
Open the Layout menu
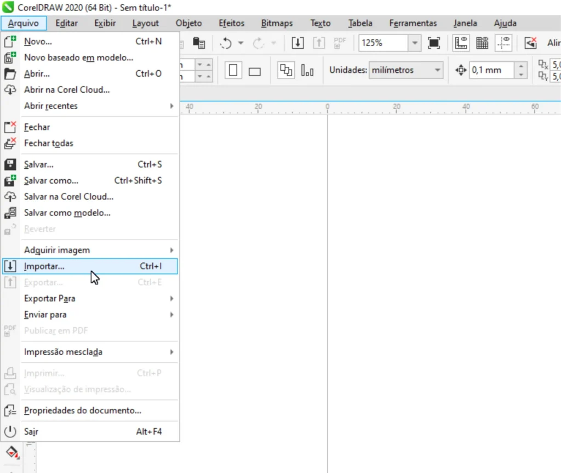click(x=145, y=23)
